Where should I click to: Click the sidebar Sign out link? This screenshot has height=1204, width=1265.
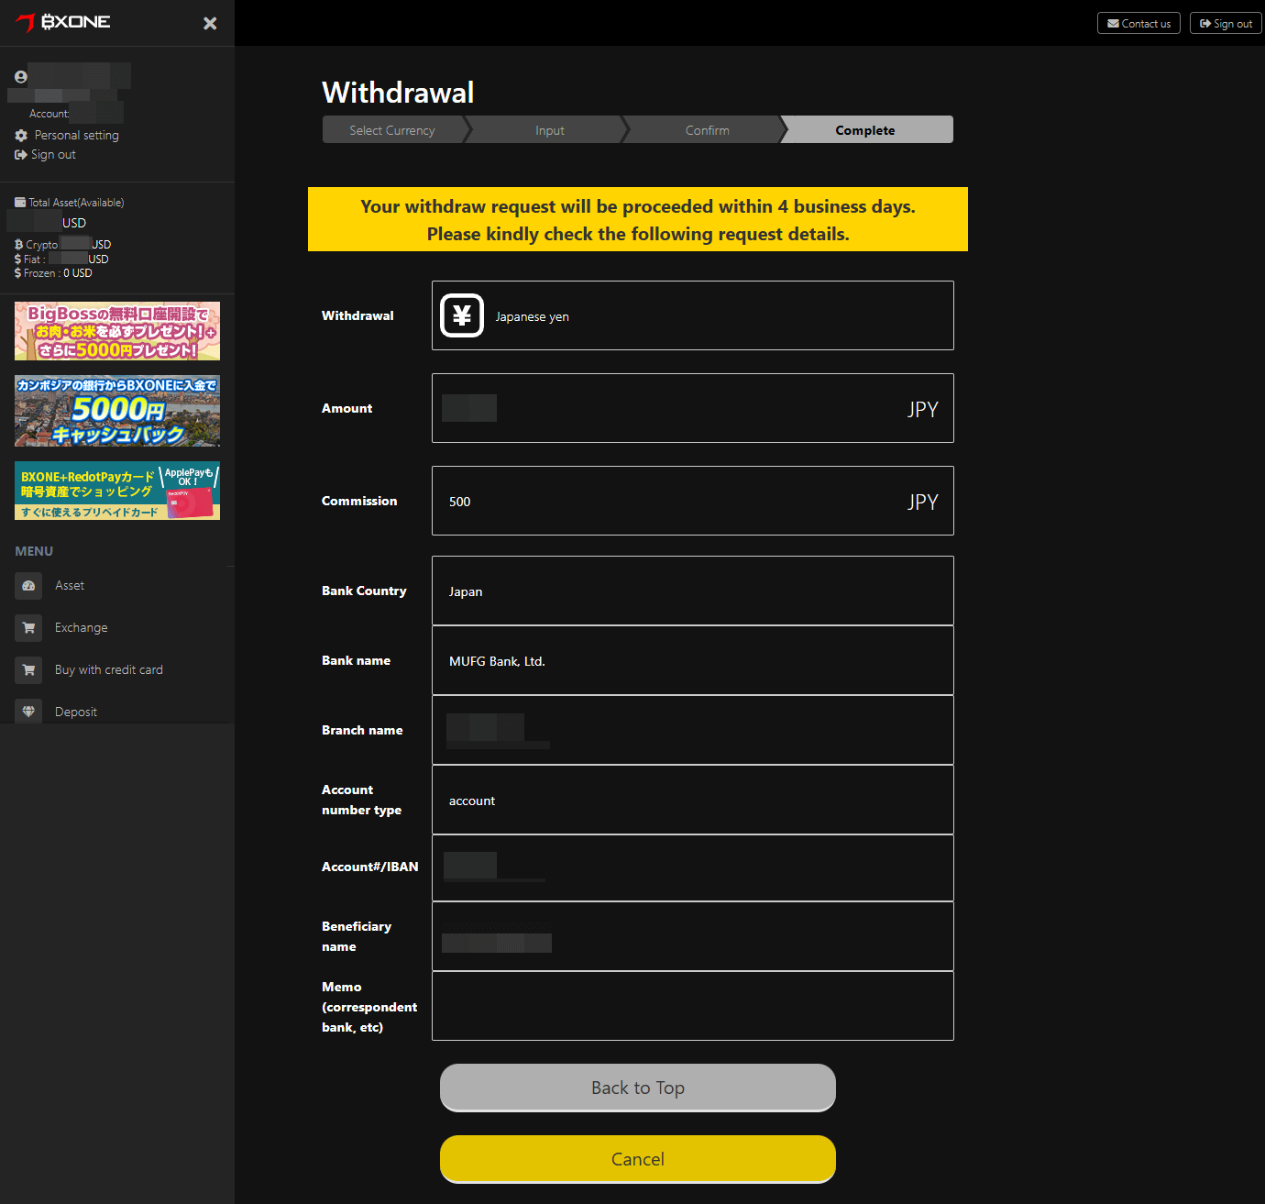(x=53, y=155)
